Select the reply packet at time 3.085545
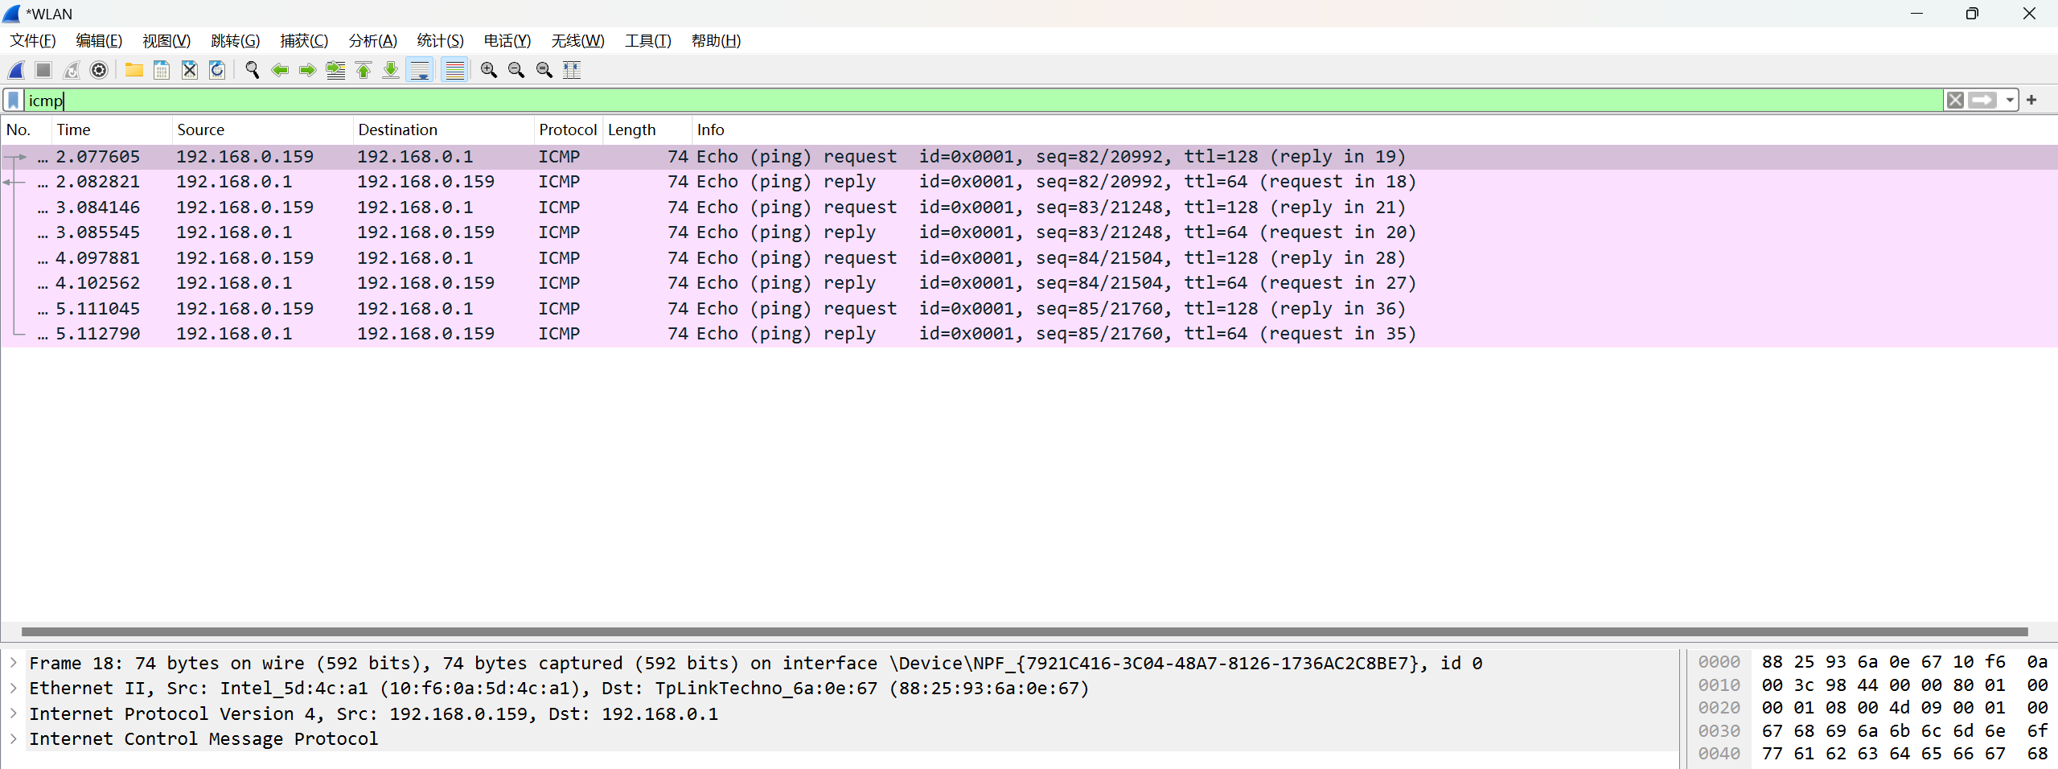The height and width of the screenshot is (769, 2058). tap(1029, 232)
